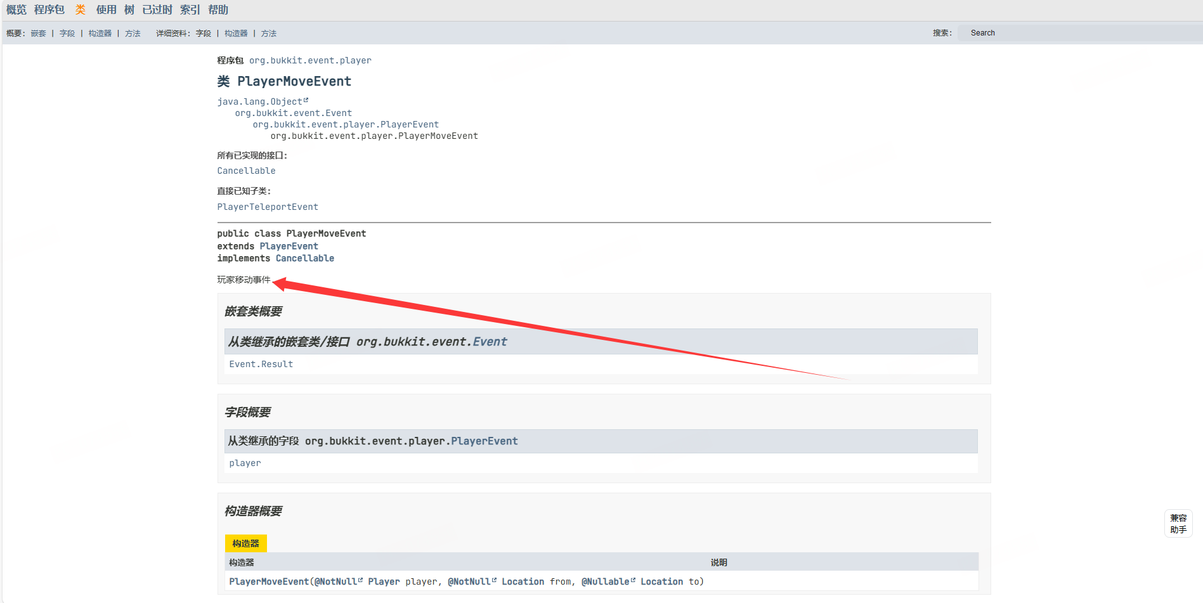Open the org.bukkit.event.player package link
The width and height of the screenshot is (1203, 603).
(310, 60)
